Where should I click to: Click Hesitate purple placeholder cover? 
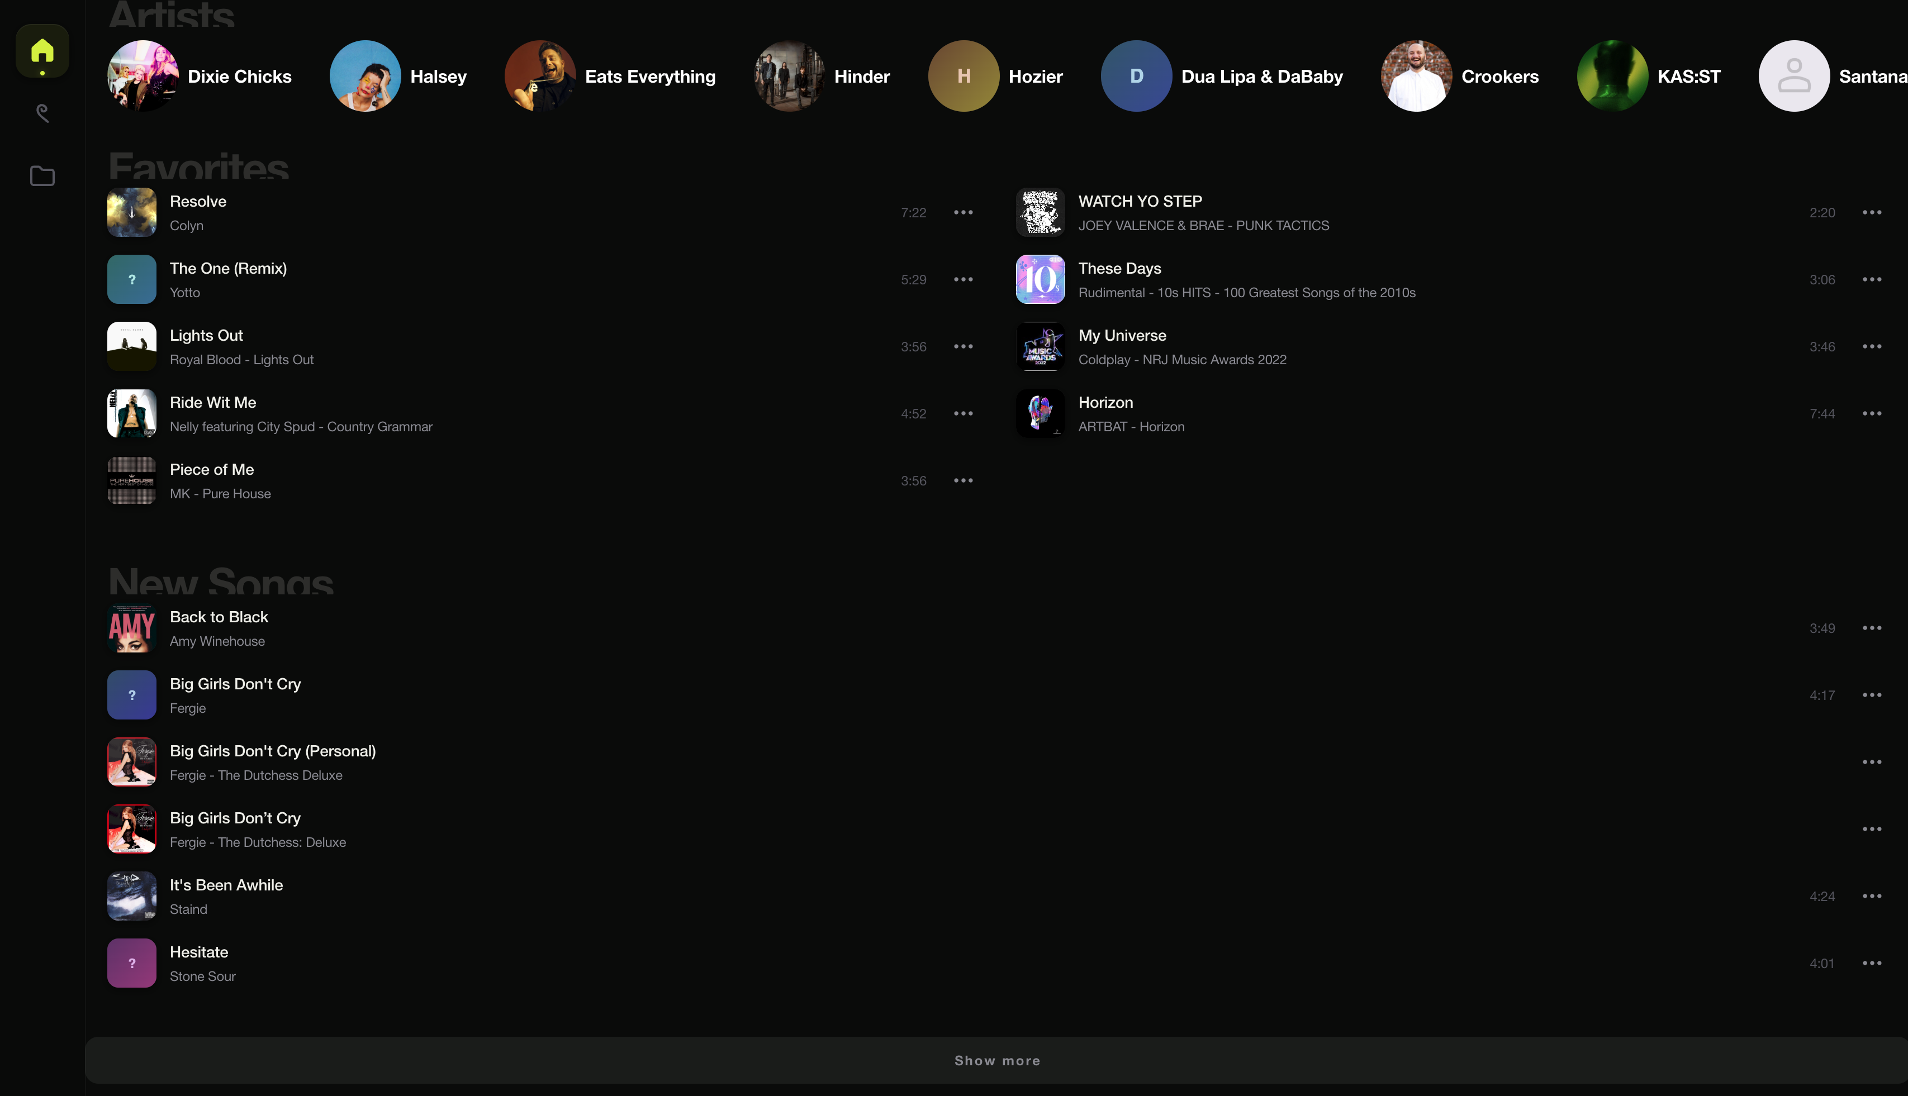pos(132,962)
